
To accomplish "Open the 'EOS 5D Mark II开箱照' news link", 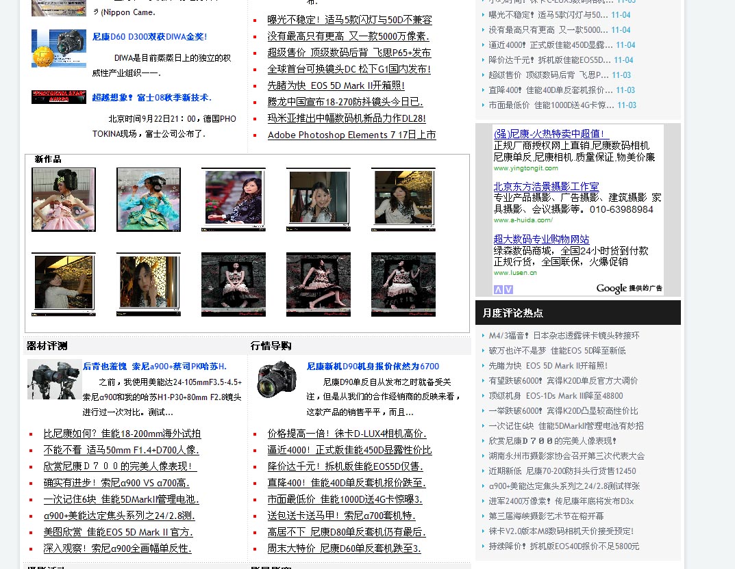I will pyautogui.click(x=336, y=85).
